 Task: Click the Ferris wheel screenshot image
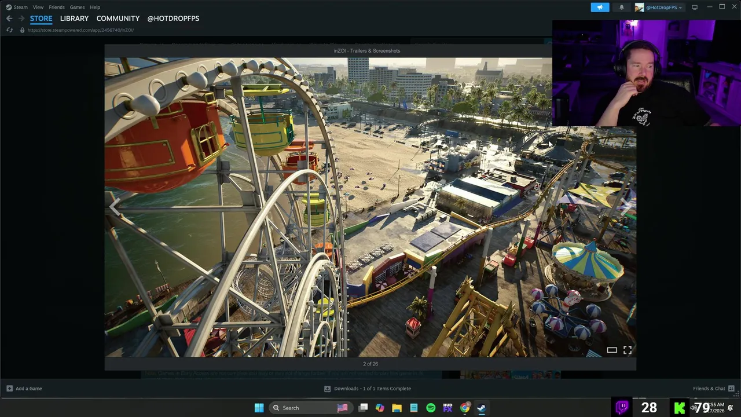pyautogui.click(x=370, y=207)
